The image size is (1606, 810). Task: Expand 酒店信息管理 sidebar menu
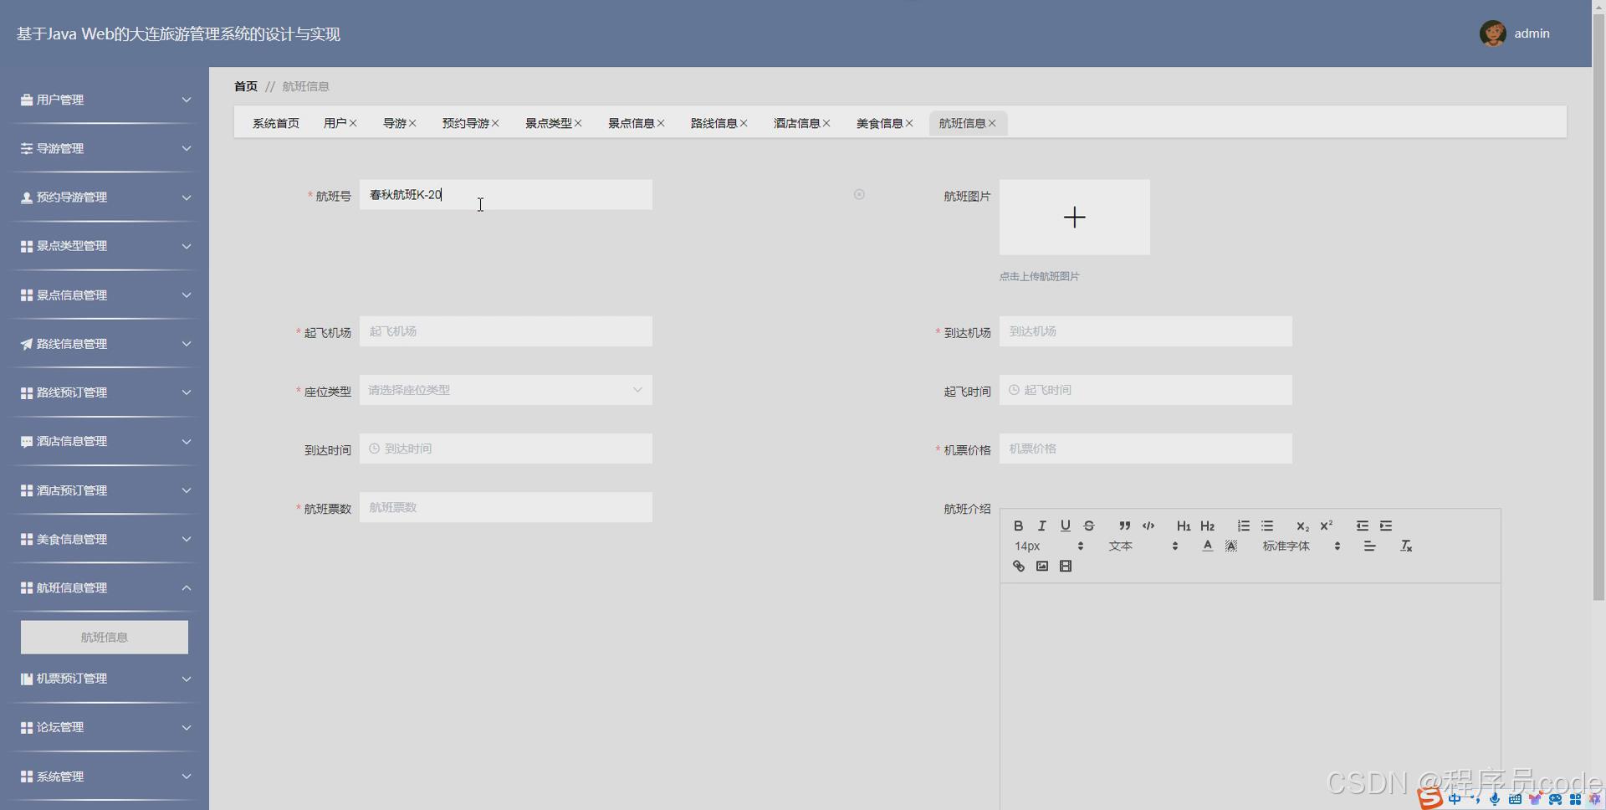[x=105, y=441]
